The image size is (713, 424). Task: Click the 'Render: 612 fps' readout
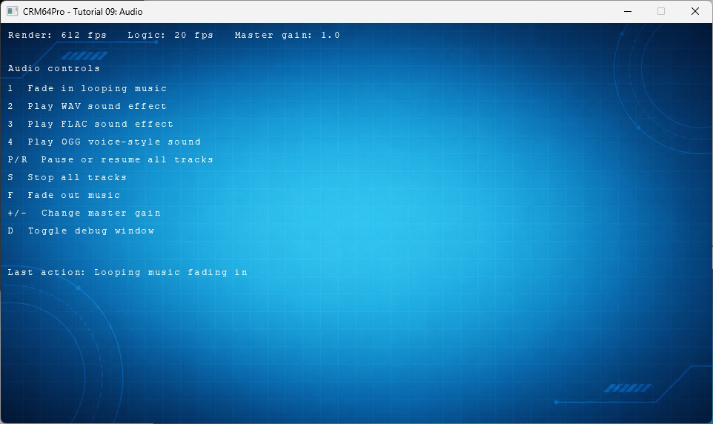[57, 35]
